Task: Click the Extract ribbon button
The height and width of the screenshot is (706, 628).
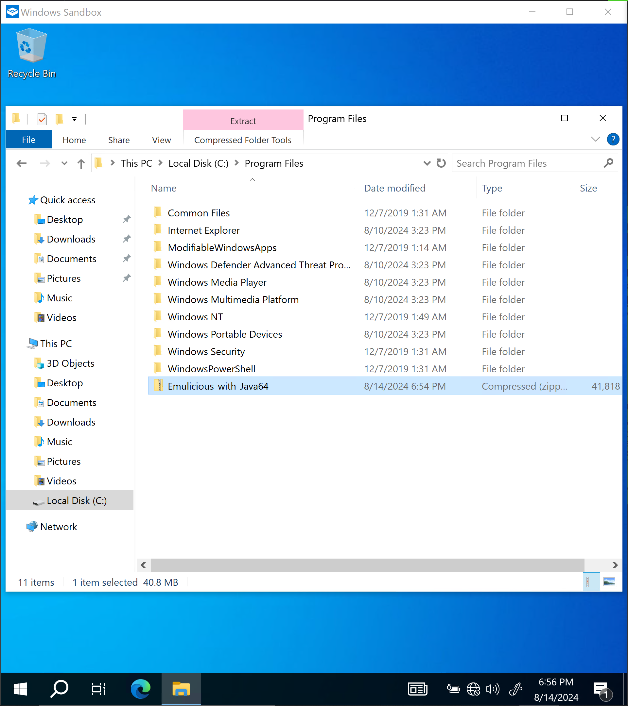Action: pos(243,121)
